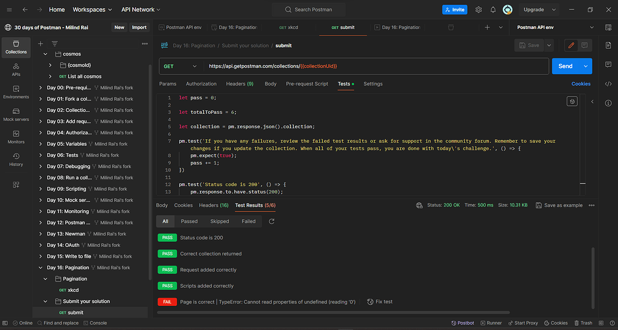618x330 pixels.
Task: Open the Monitors sidebar icon
Action: point(16,137)
